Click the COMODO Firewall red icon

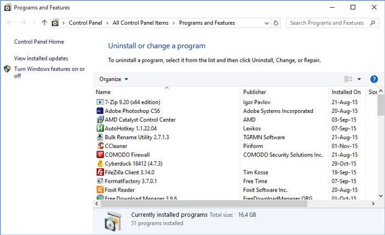point(100,155)
